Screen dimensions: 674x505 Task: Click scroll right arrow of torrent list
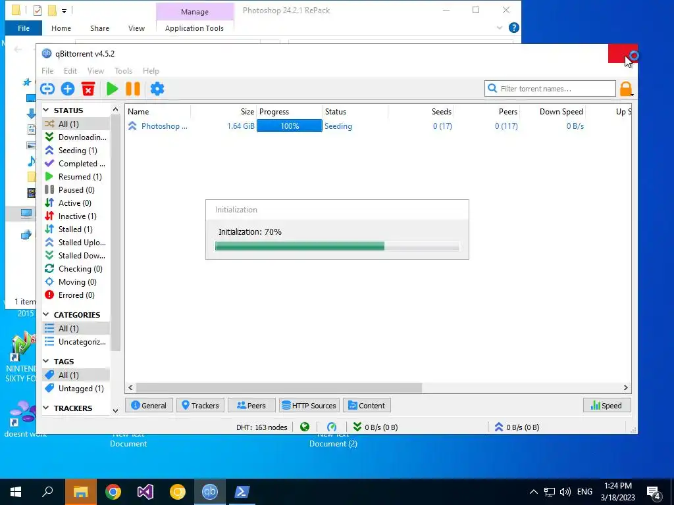tap(625, 387)
